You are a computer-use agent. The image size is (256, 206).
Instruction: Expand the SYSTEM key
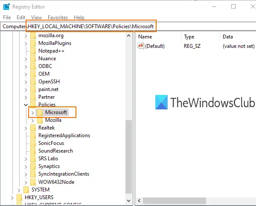point(19,190)
